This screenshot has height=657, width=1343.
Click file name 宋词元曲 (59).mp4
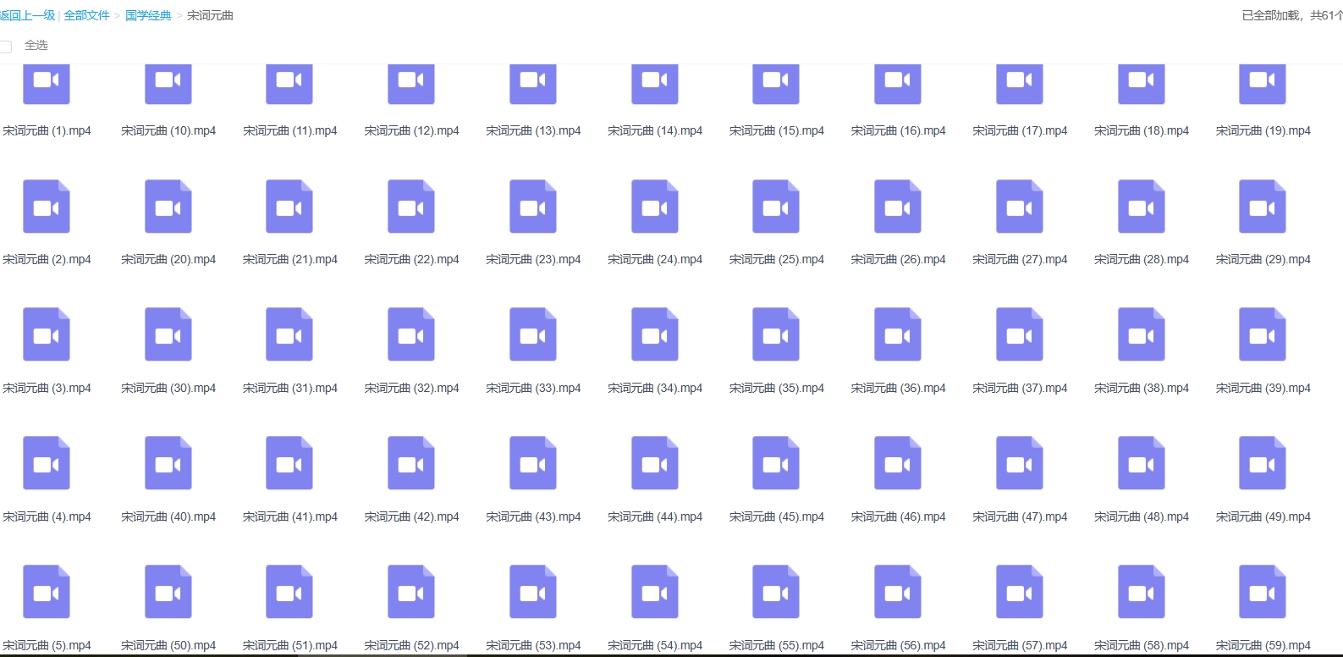(x=1263, y=645)
